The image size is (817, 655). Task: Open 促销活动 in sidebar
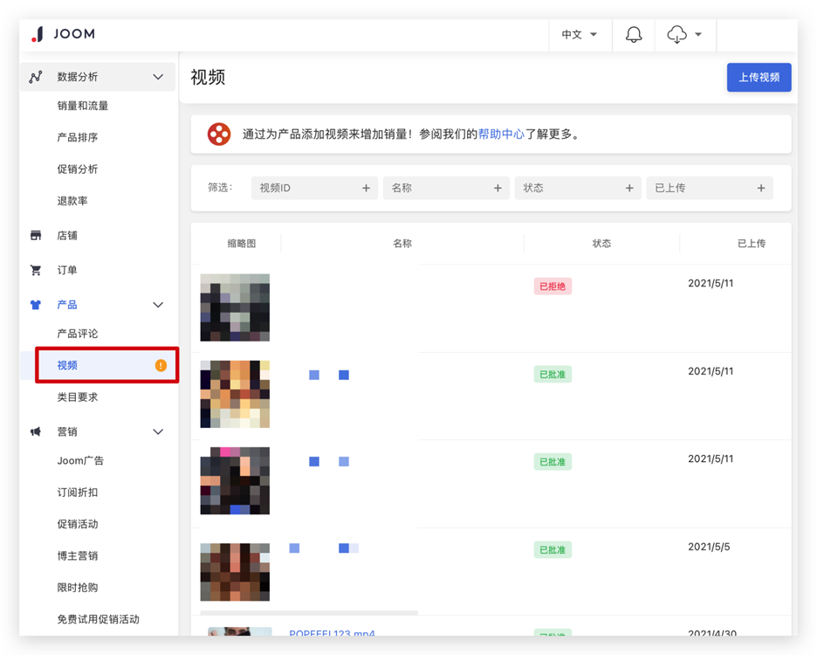[x=78, y=524]
